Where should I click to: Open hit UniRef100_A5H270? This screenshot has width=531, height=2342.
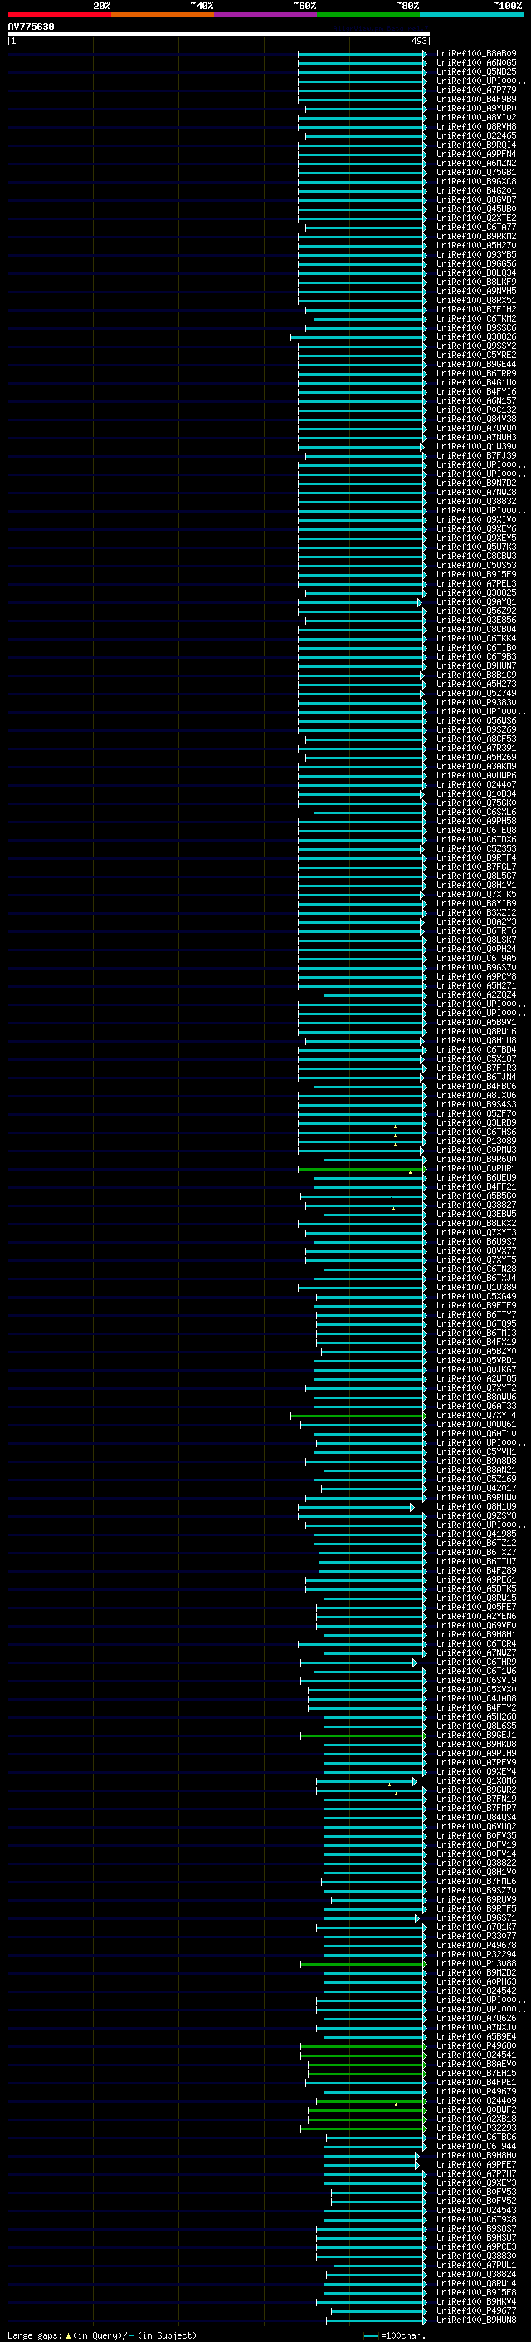(475, 245)
